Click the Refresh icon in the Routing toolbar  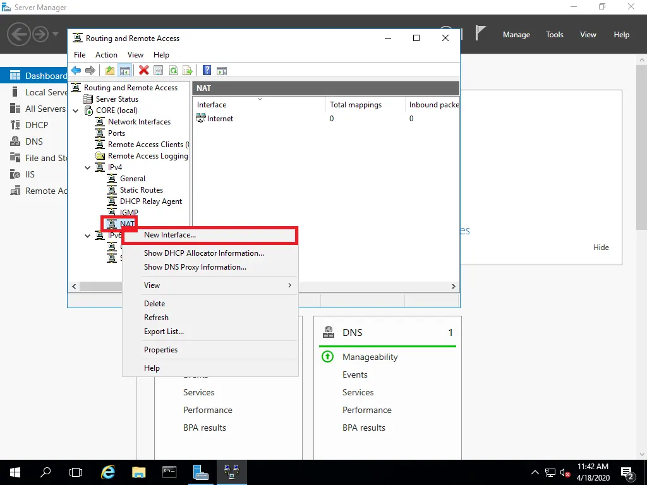[173, 71]
